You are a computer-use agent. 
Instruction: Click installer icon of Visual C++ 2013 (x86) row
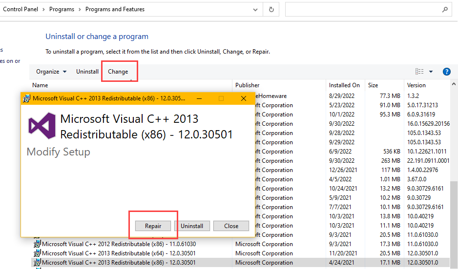(x=37, y=263)
